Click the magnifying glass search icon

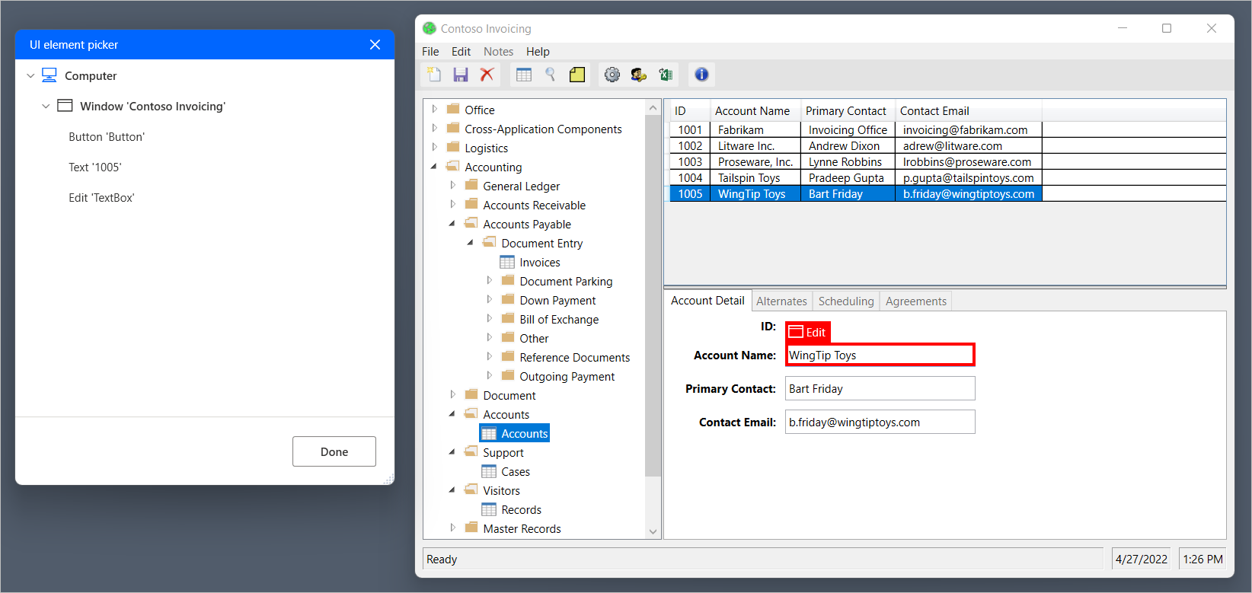(x=550, y=75)
